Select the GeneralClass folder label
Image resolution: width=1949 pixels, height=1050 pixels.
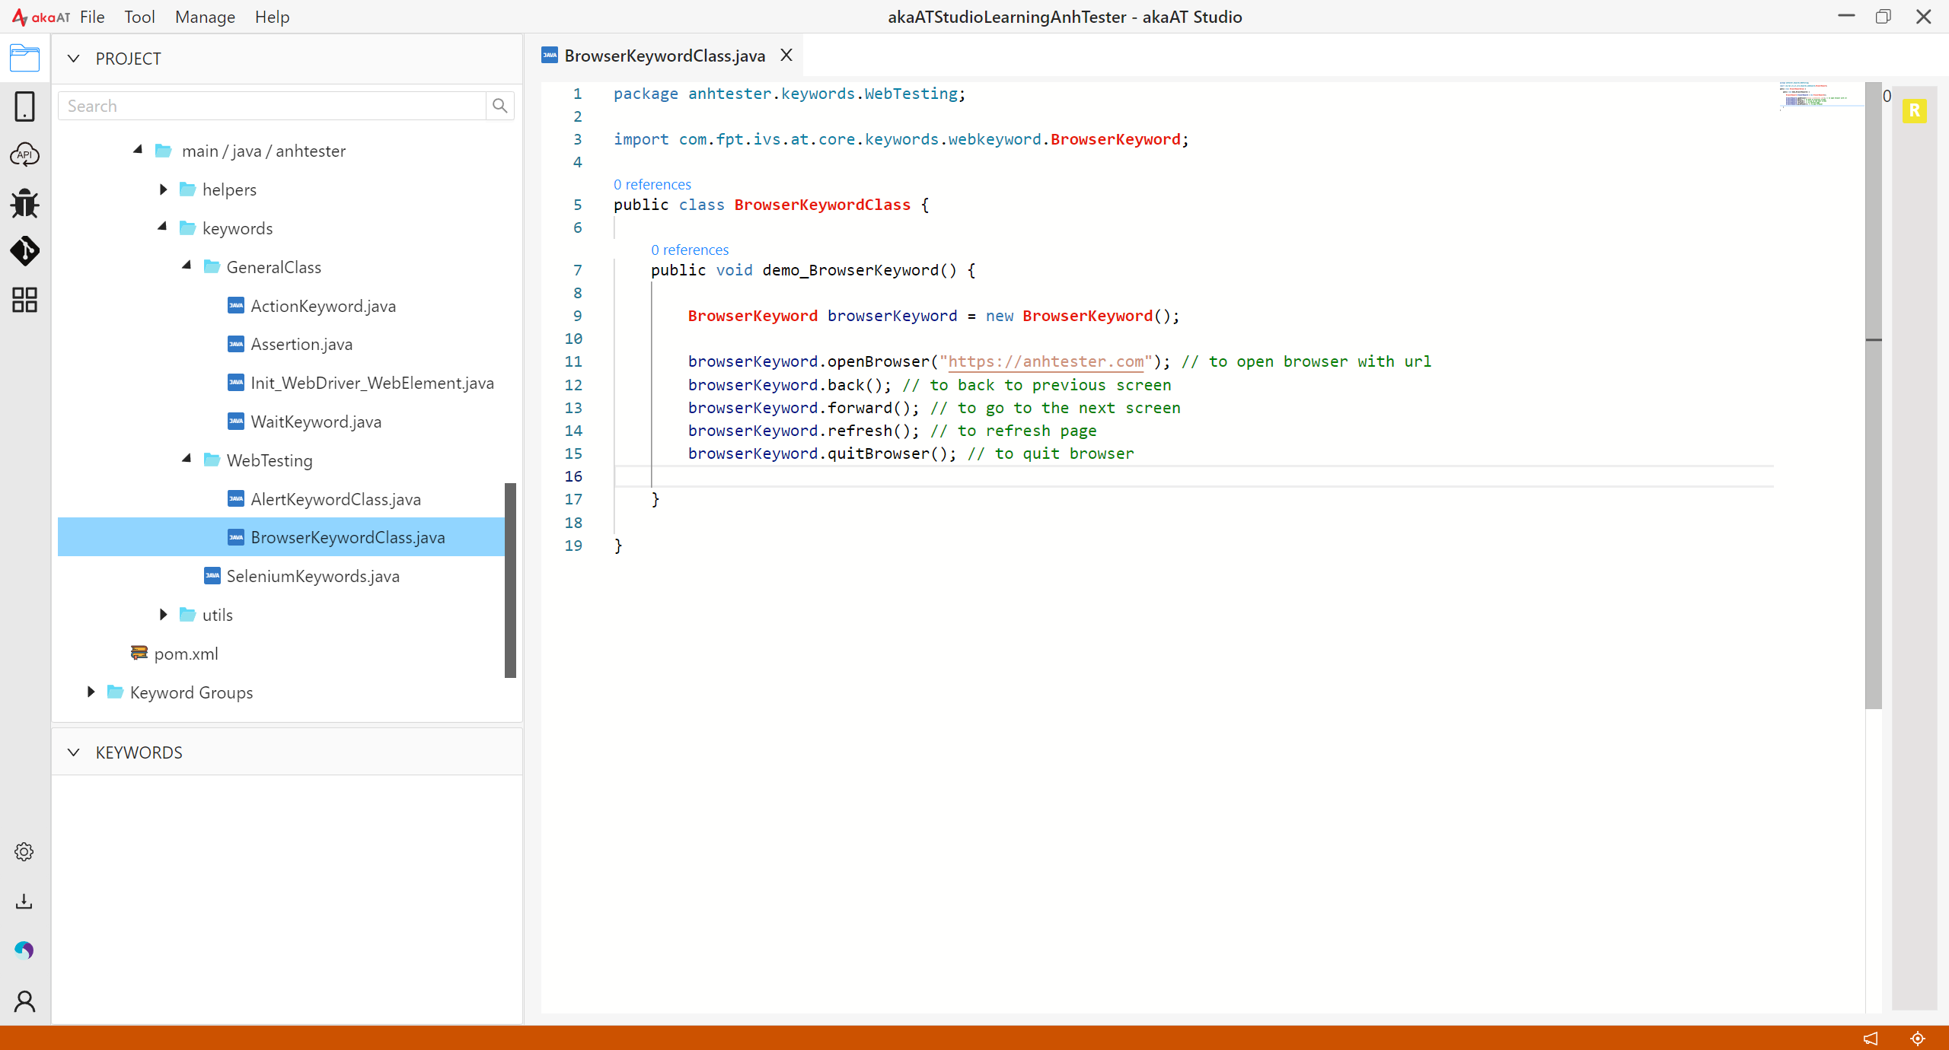coord(274,267)
